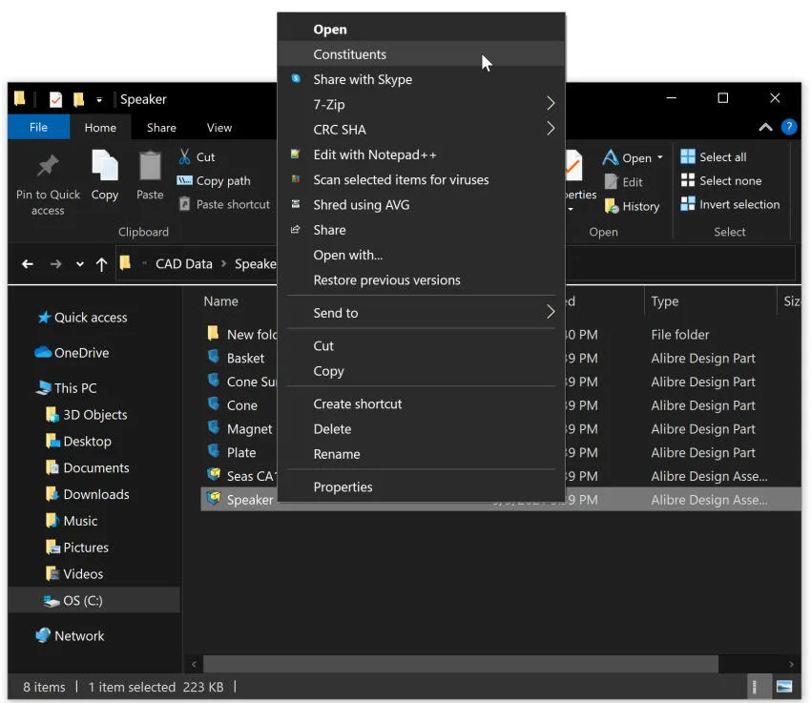Click the History icon in Open group
Screen dimensions: 811x703
(x=612, y=206)
